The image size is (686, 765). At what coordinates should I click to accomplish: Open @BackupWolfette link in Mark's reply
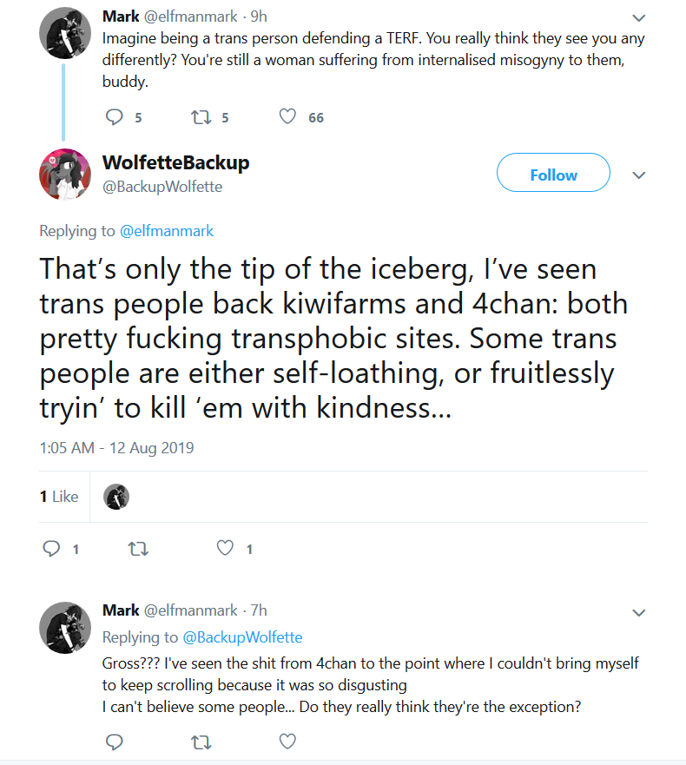tap(242, 637)
